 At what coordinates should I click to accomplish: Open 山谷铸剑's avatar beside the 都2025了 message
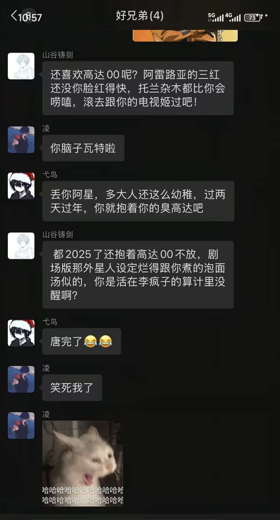[21, 246]
